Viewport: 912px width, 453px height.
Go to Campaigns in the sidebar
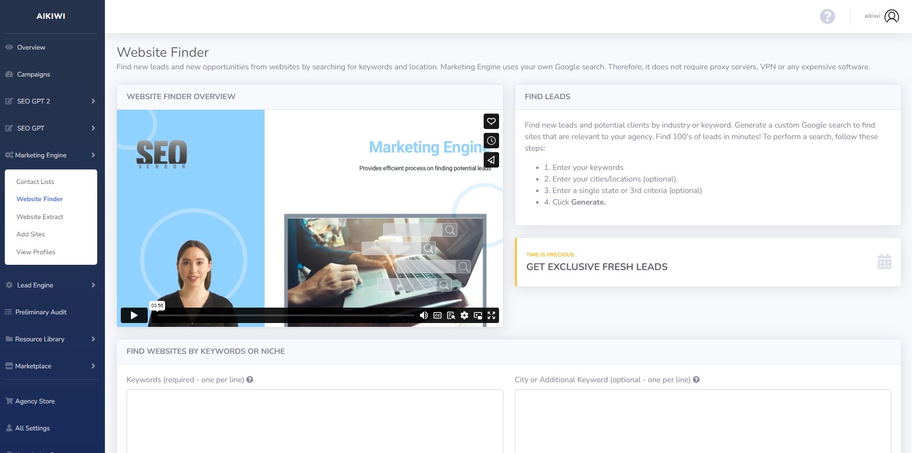click(x=34, y=74)
